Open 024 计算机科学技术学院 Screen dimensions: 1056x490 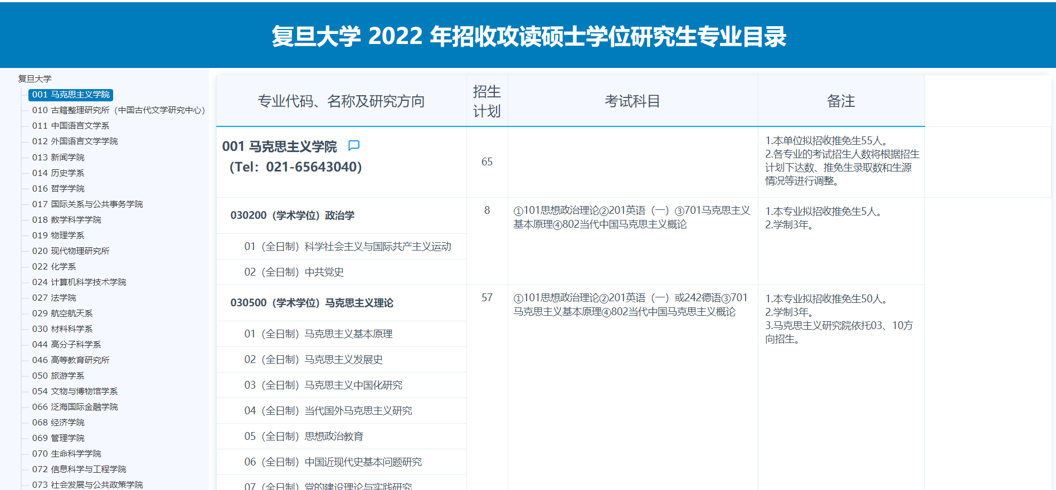79,282
